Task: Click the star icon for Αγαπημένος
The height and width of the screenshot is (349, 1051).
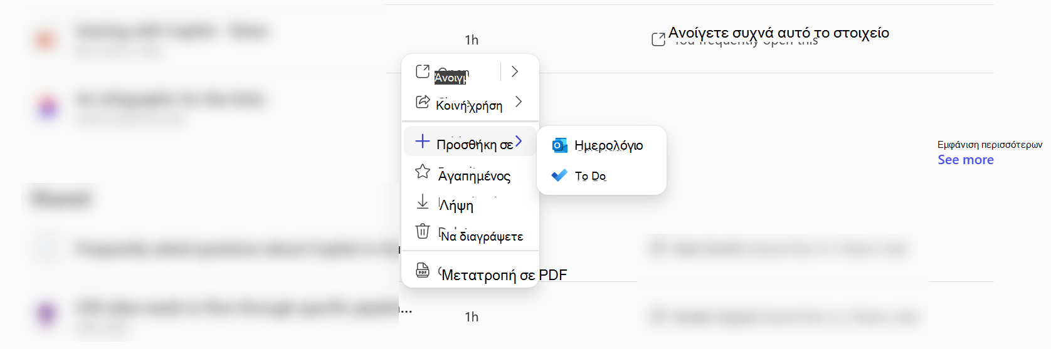Action: tap(423, 172)
